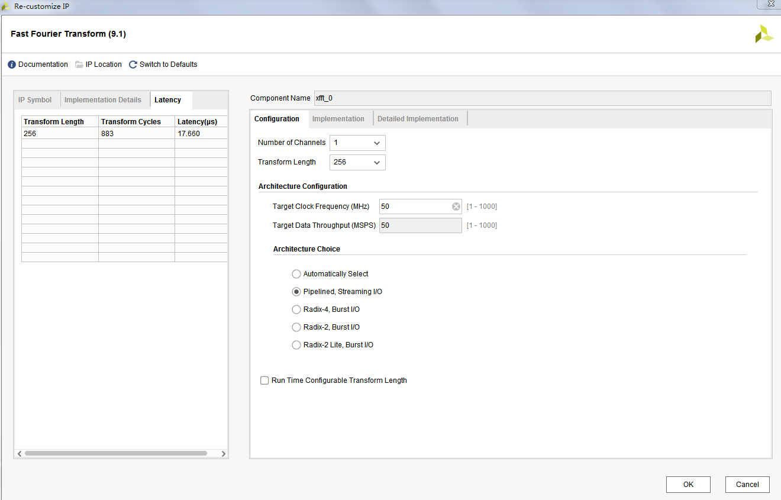Click the Transform Cycles column header
Image resolution: width=781 pixels, height=500 pixels.
[x=137, y=122]
